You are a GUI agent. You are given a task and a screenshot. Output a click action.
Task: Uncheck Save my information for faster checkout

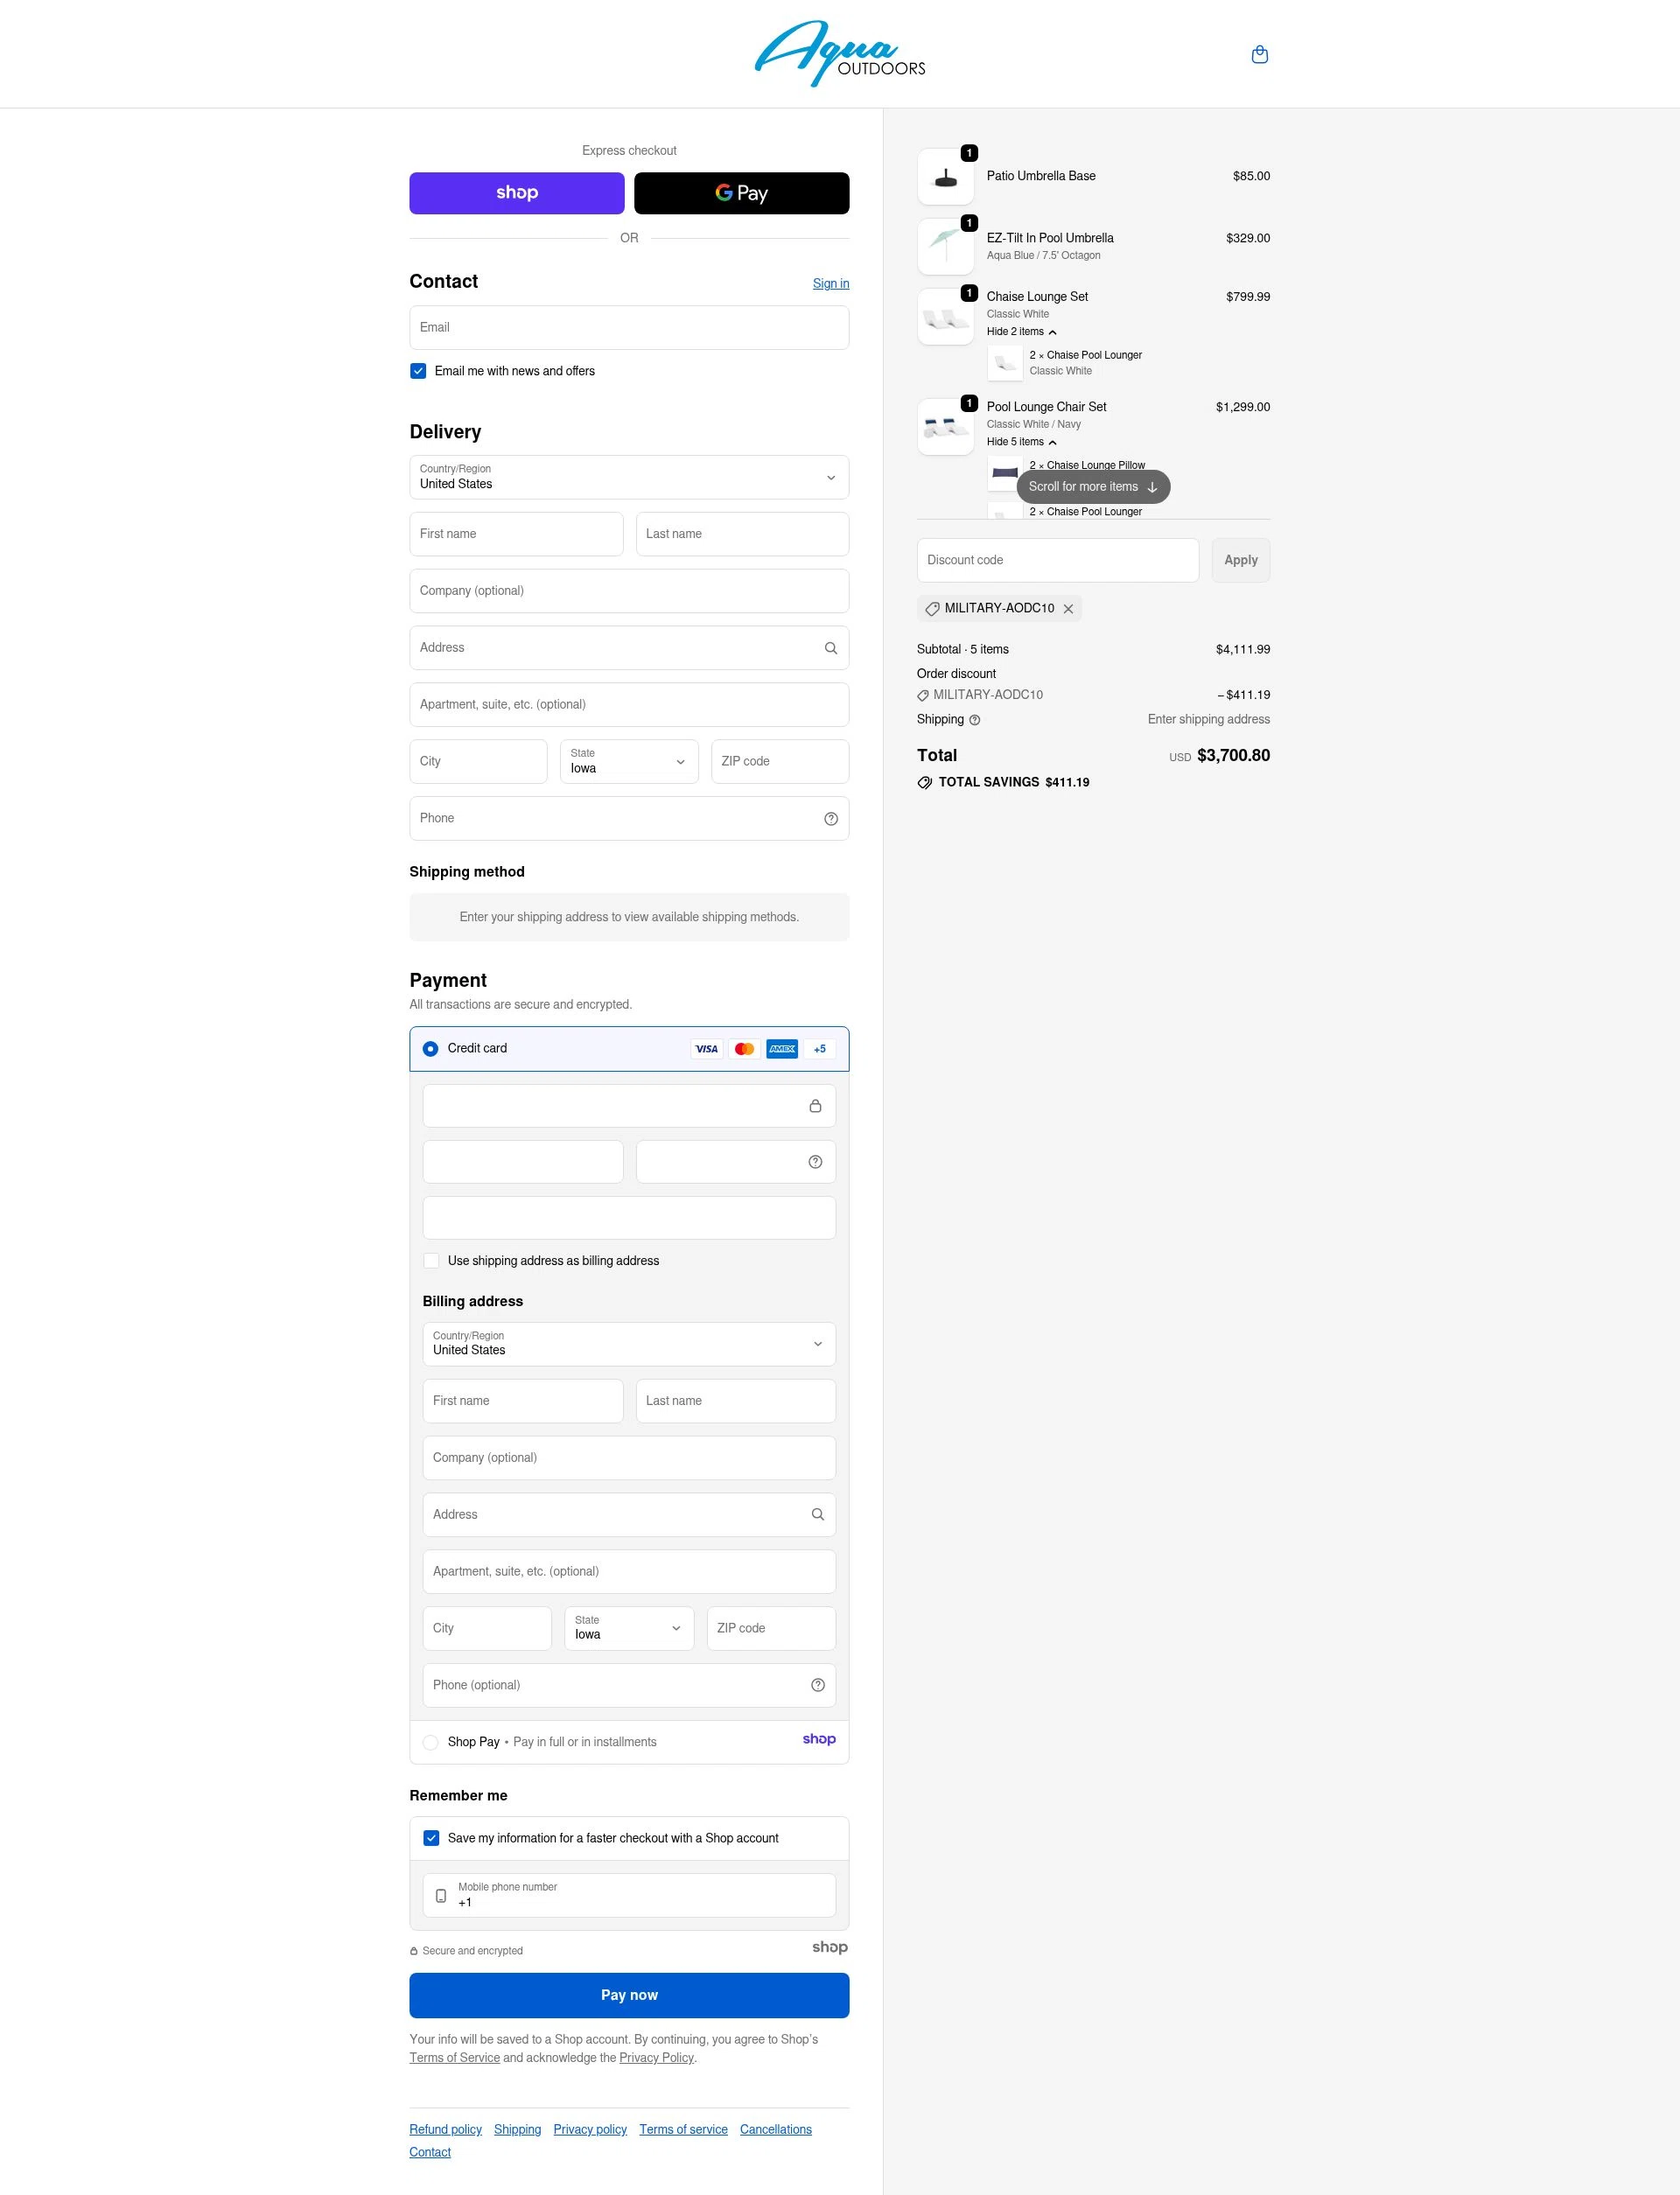pos(431,1837)
